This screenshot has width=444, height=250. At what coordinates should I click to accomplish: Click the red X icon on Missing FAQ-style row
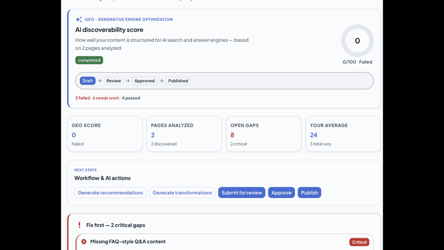(84, 241)
